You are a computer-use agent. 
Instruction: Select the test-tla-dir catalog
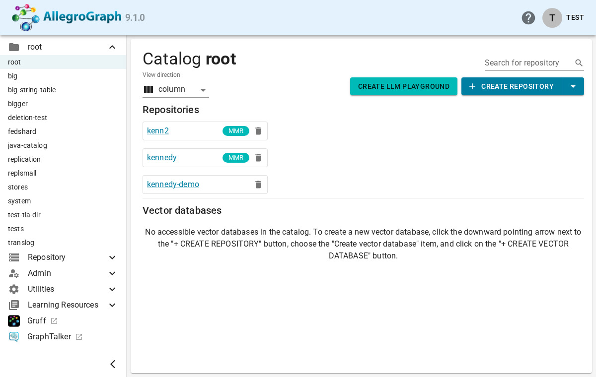point(63,215)
